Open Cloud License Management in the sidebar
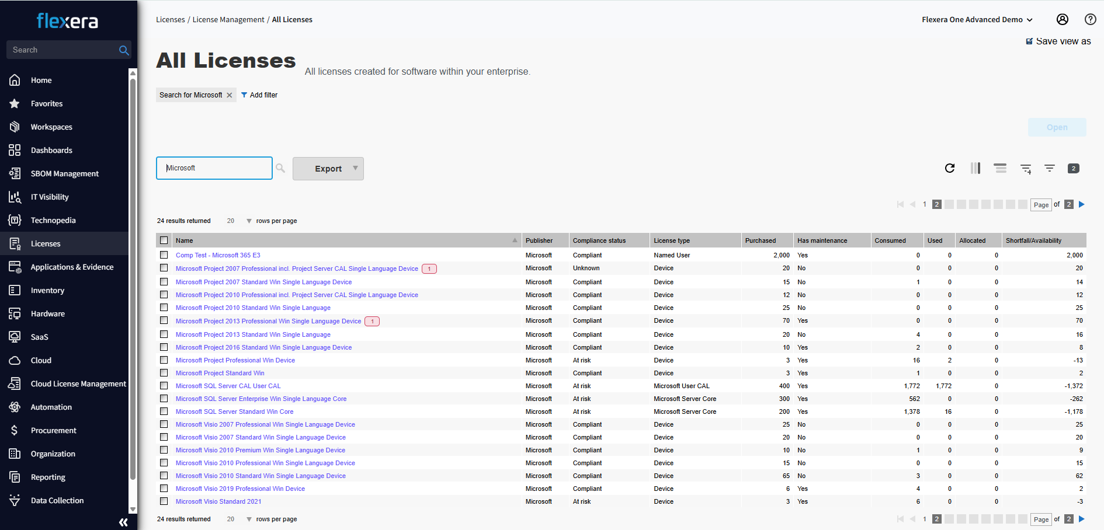The image size is (1104, 530). tap(78, 383)
